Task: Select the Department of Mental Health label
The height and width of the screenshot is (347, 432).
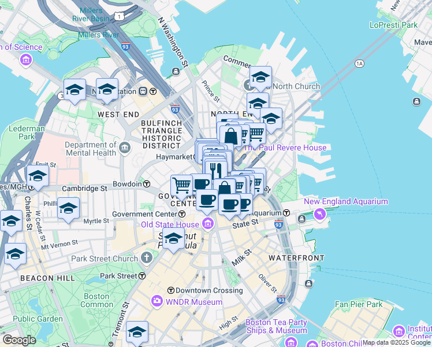Action: coord(91,149)
